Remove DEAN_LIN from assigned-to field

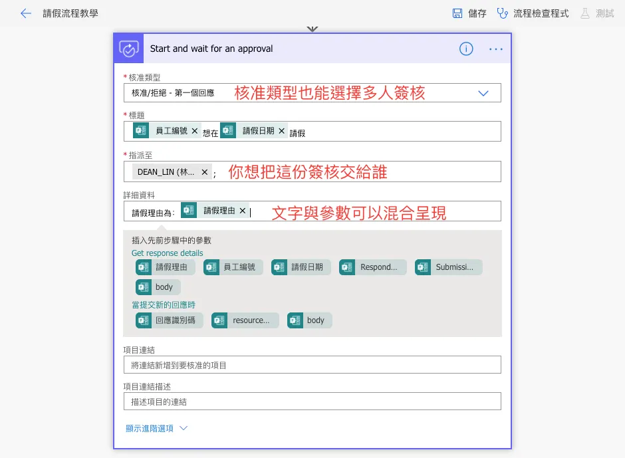[205, 172]
